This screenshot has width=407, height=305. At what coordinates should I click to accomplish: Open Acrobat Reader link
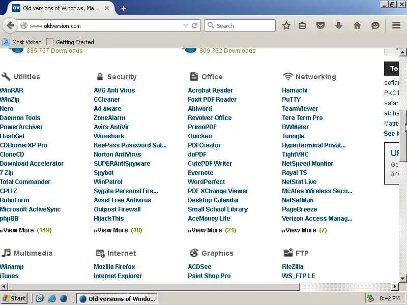[210, 90]
